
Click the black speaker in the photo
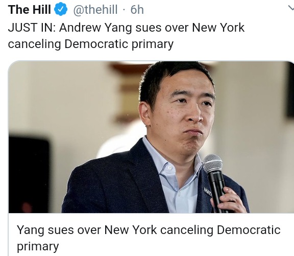(29, 174)
